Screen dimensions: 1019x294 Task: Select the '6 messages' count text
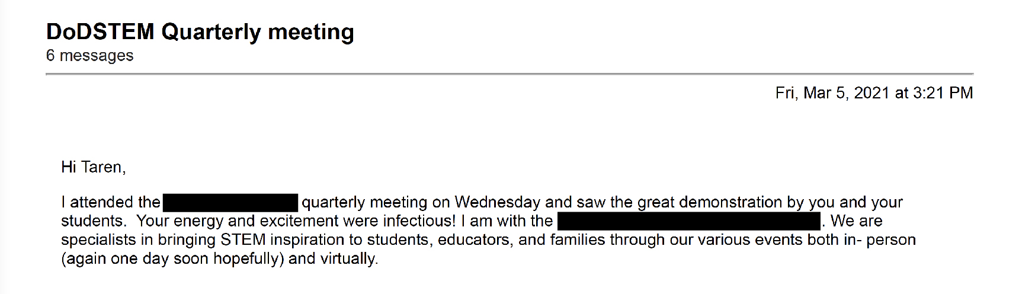89,56
